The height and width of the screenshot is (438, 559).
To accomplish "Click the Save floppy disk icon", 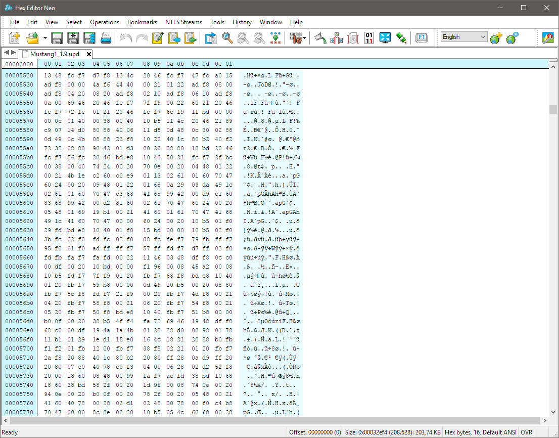I will pos(57,38).
